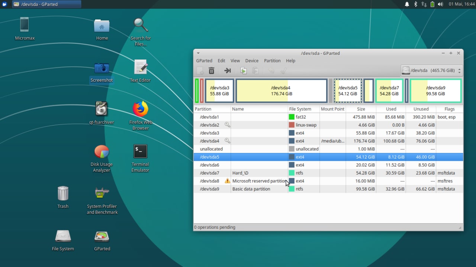Open the View menu

coord(235,61)
